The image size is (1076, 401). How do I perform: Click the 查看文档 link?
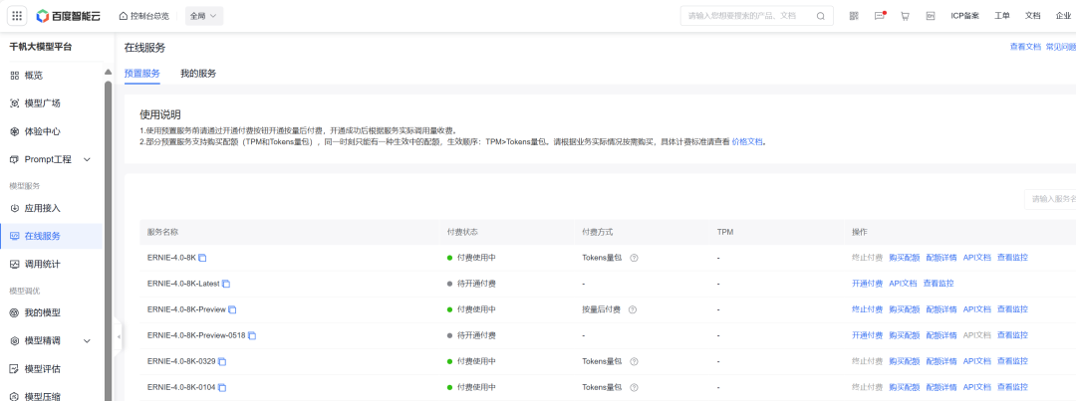point(1025,48)
